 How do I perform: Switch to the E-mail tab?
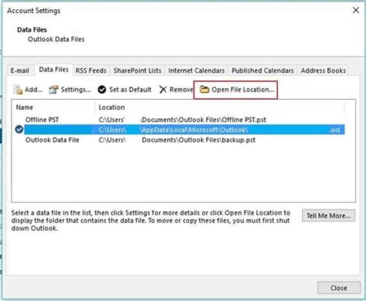coord(20,70)
